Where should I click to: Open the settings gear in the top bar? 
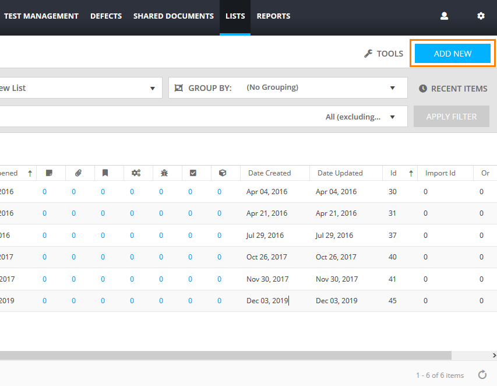coord(481,16)
